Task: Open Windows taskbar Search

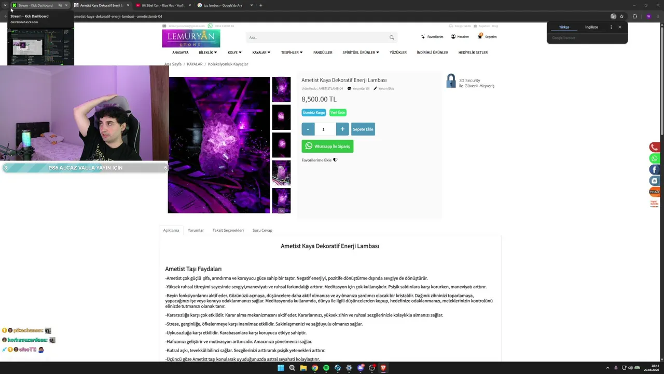Action: click(x=292, y=368)
